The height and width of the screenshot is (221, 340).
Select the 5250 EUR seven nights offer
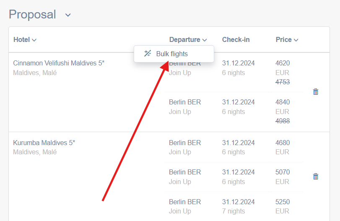pos(282,202)
